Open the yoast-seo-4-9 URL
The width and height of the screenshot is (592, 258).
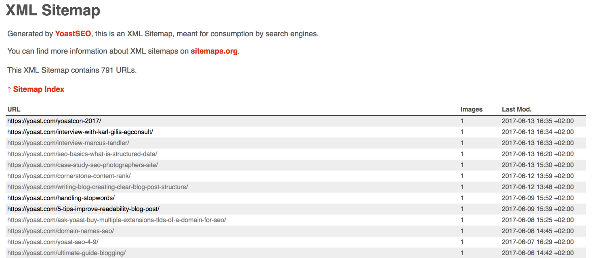[x=53, y=242]
